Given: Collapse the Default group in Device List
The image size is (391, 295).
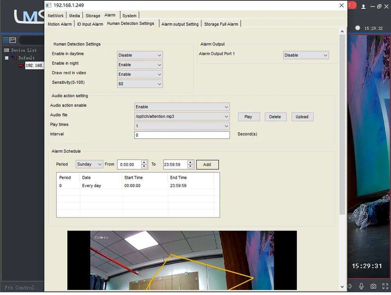Looking at the screenshot, I should point(7,58).
